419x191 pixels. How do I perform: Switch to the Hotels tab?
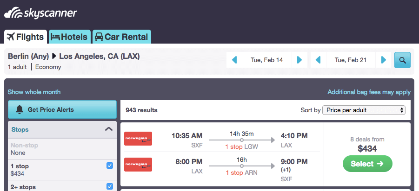[69, 37]
